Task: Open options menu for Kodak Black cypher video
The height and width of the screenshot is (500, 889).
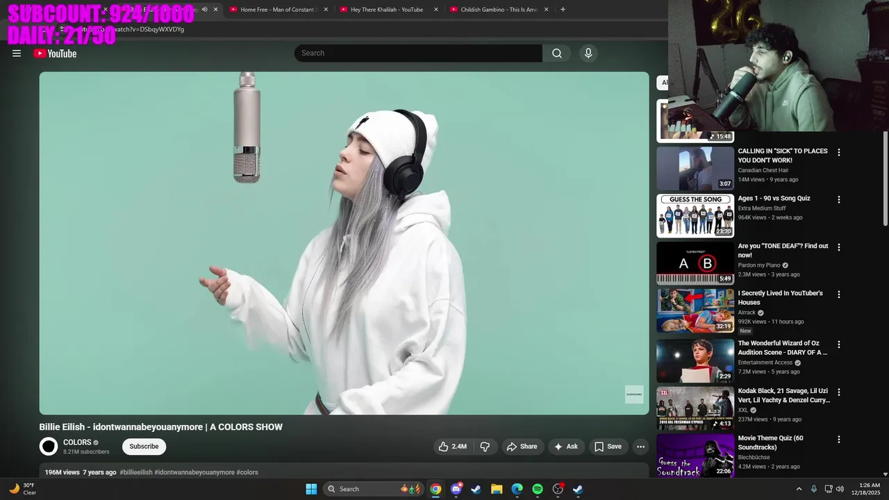Action: (838, 392)
